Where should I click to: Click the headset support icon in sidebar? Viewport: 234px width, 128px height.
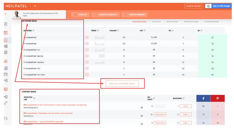click(6, 118)
